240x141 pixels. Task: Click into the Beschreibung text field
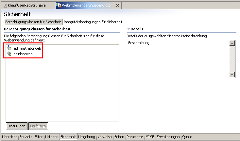coord(192,59)
